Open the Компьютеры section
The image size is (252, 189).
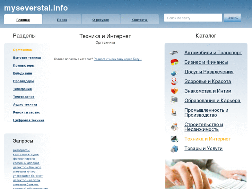24,66
